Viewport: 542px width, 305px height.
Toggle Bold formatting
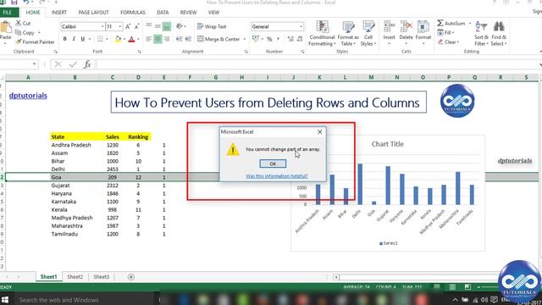tap(64, 39)
